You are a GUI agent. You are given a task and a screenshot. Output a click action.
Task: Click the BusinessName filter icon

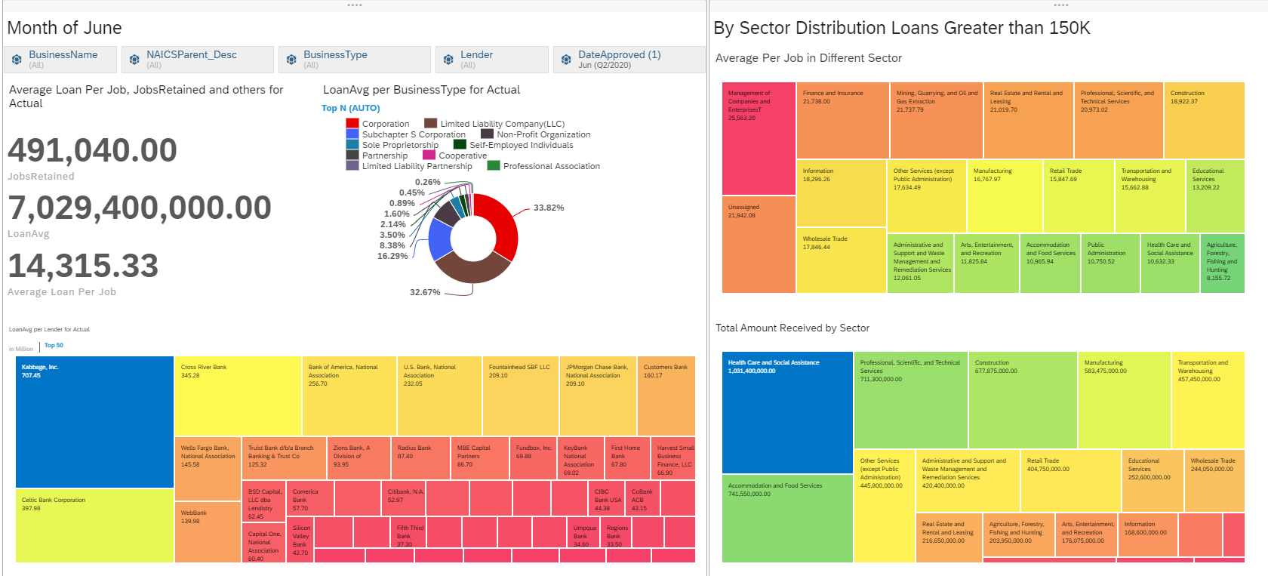17,60
